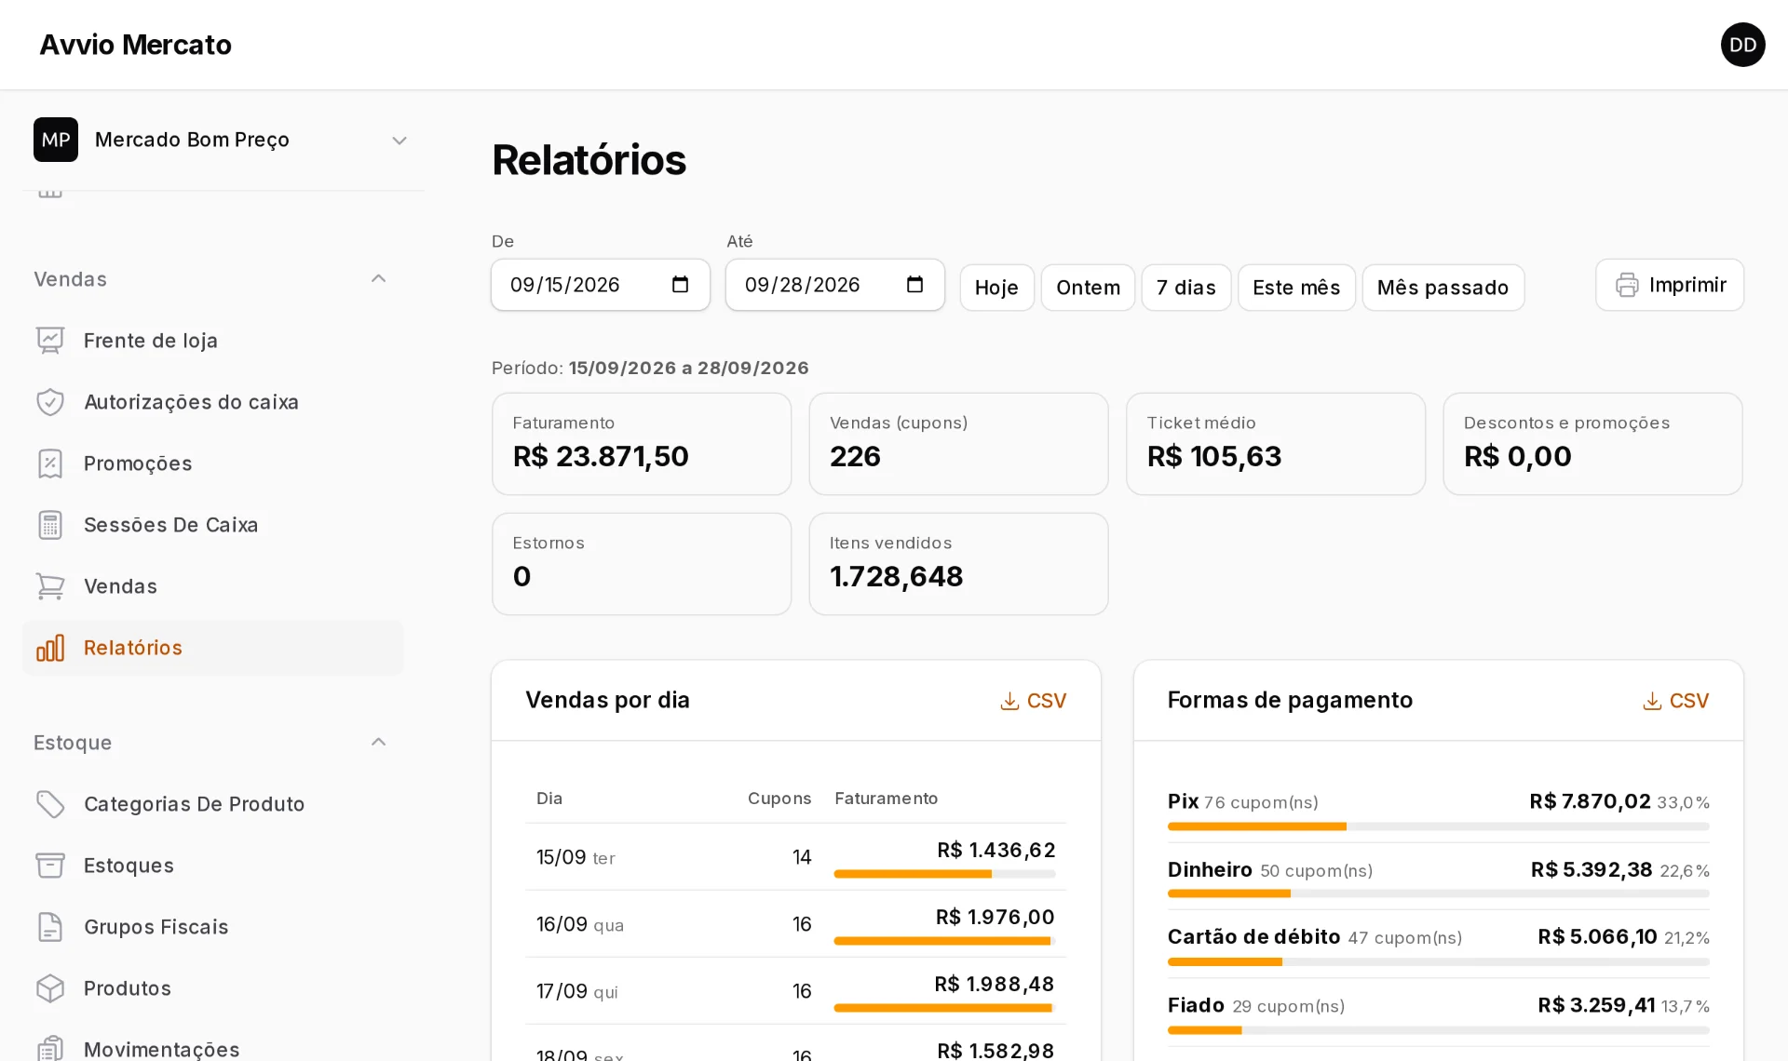The height and width of the screenshot is (1061, 1788).
Task: Click the Grupos Fiscais document icon
Action: click(x=50, y=927)
